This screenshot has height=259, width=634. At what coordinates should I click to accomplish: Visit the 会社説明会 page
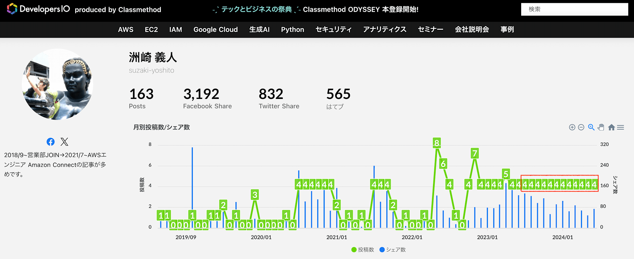point(472,29)
